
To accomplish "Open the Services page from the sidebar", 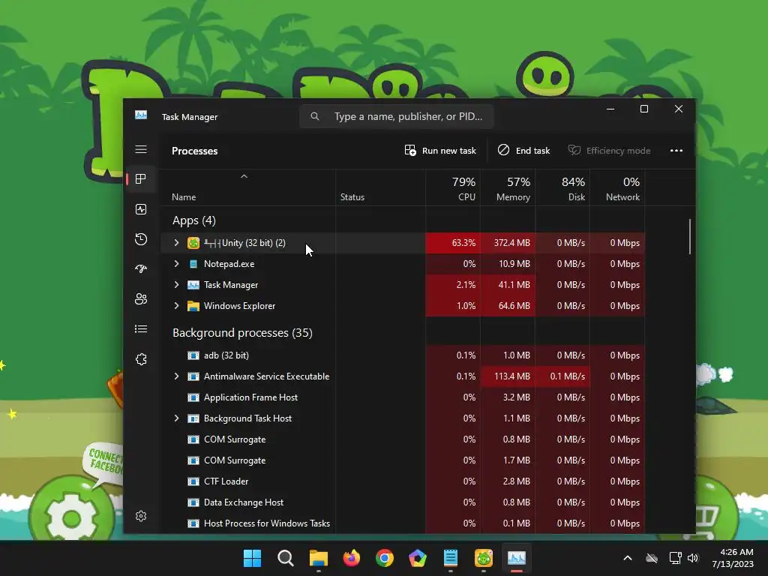I will pyautogui.click(x=141, y=359).
